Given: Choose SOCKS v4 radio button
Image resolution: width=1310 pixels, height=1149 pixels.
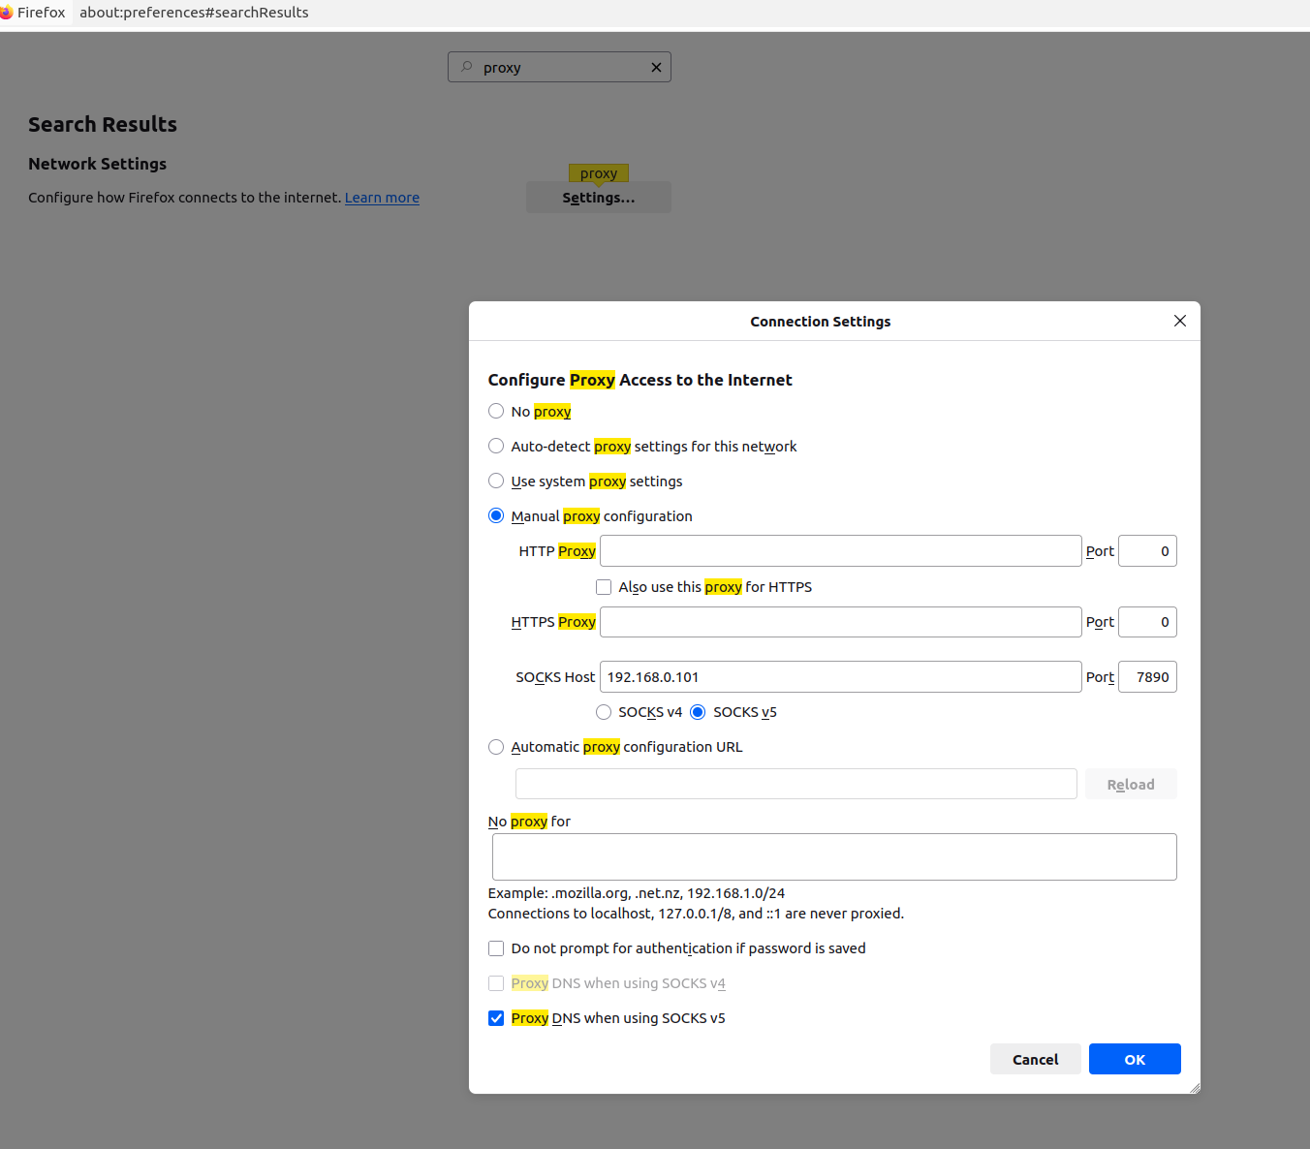Looking at the screenshot, I should coord(604,712).
